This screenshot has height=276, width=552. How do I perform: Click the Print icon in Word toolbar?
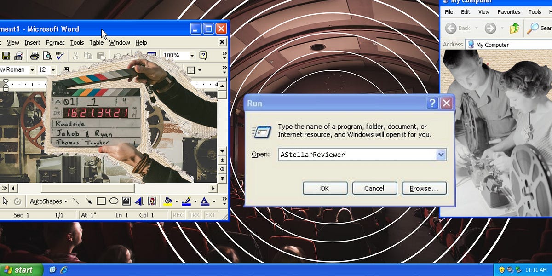pos(34,56)
